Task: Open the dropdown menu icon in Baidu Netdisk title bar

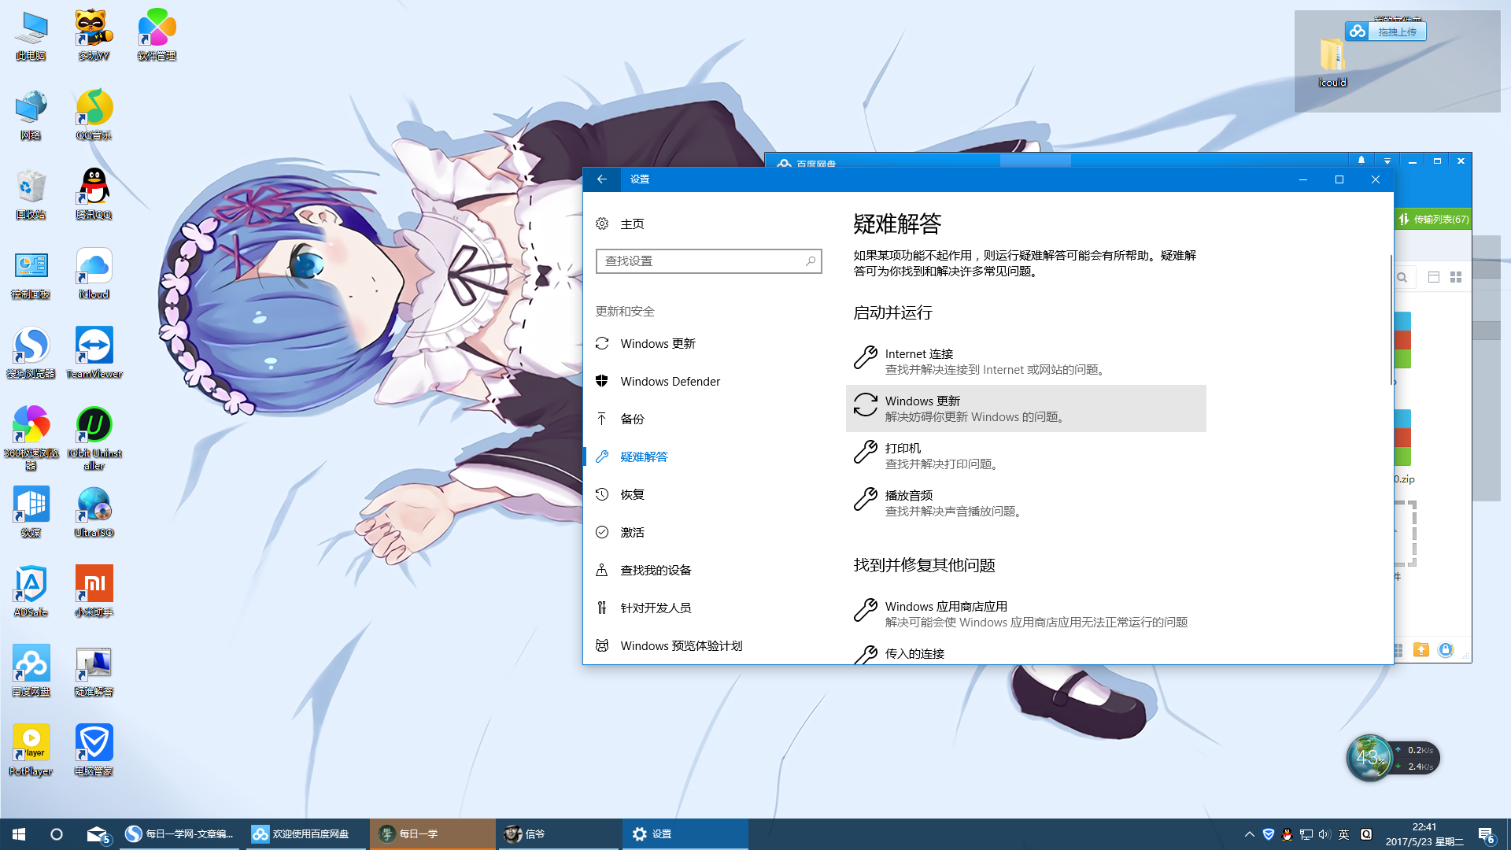Action: tap(1387, 161)
